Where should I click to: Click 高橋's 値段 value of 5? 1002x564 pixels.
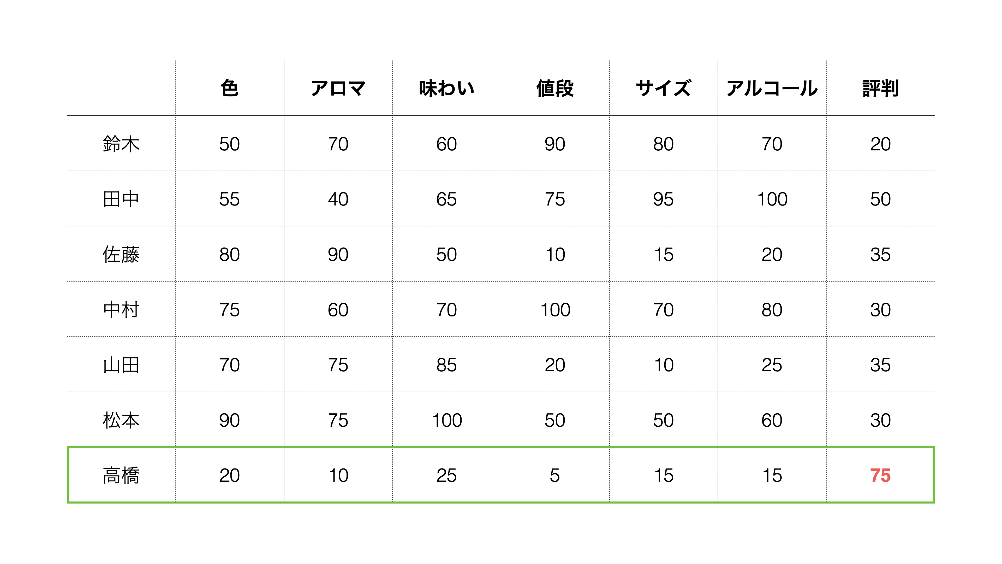555,475
